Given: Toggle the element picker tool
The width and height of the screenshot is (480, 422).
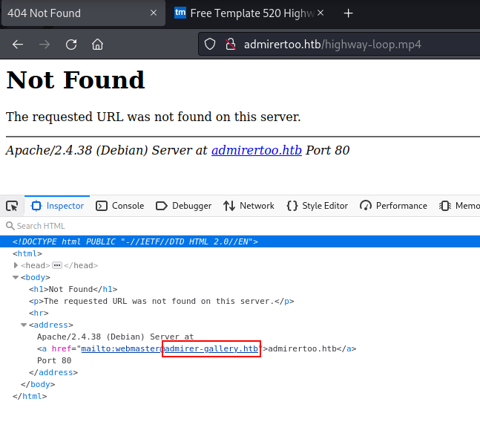Looking at the screenshot, I should click(12, 206).
